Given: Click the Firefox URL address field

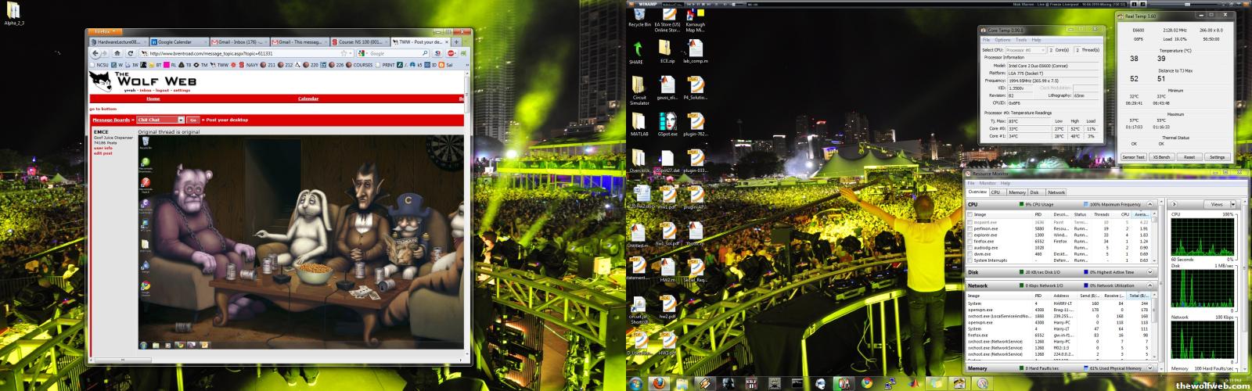Looking at the screenshot, I should 235,54.
